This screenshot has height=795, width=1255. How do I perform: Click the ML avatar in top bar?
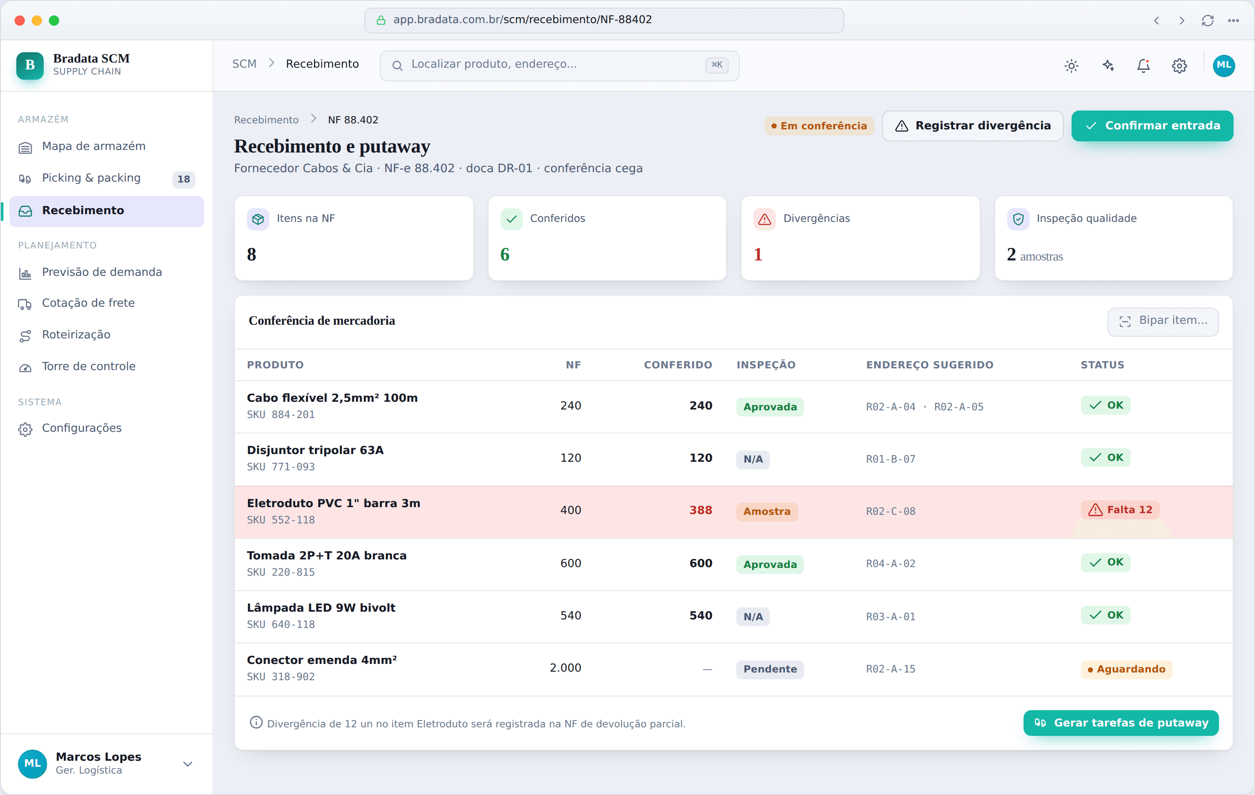tap(1224, 66)
